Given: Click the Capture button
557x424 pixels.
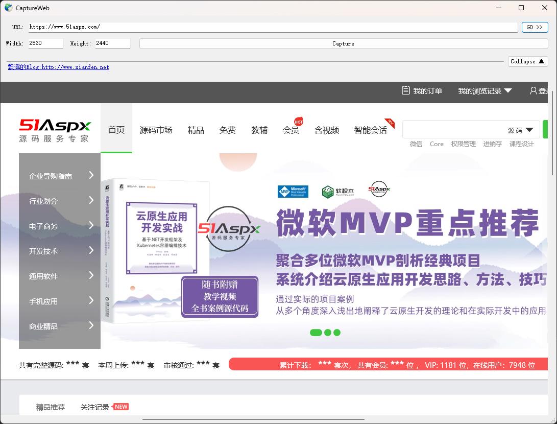Looking at the screenshot, I should tap(344, 43).
